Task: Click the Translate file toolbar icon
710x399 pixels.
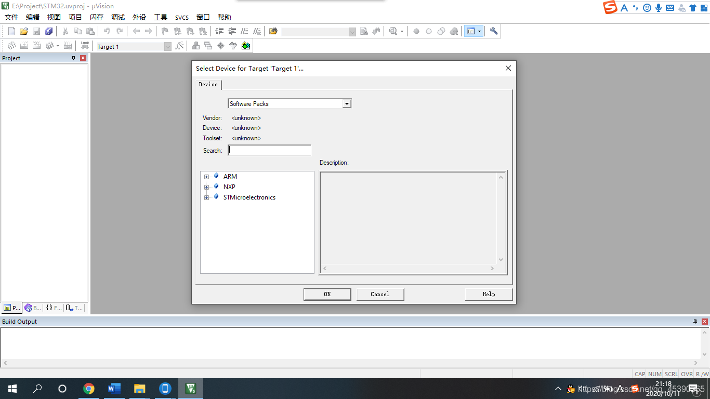Action: click(x=11, y=46)
